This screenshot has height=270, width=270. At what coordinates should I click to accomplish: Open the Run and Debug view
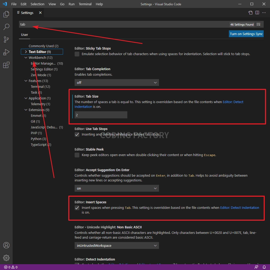6,52
